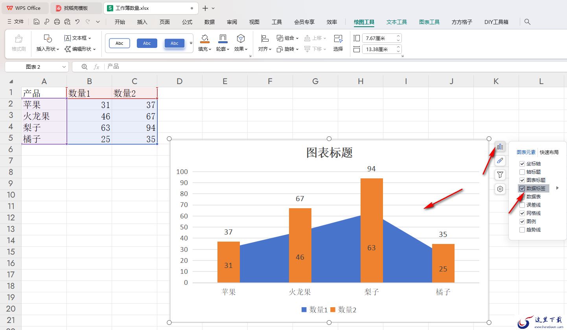Viewport: 567px width, 330px height.
Task: Click the print preview icon
Action: point(67,22)
